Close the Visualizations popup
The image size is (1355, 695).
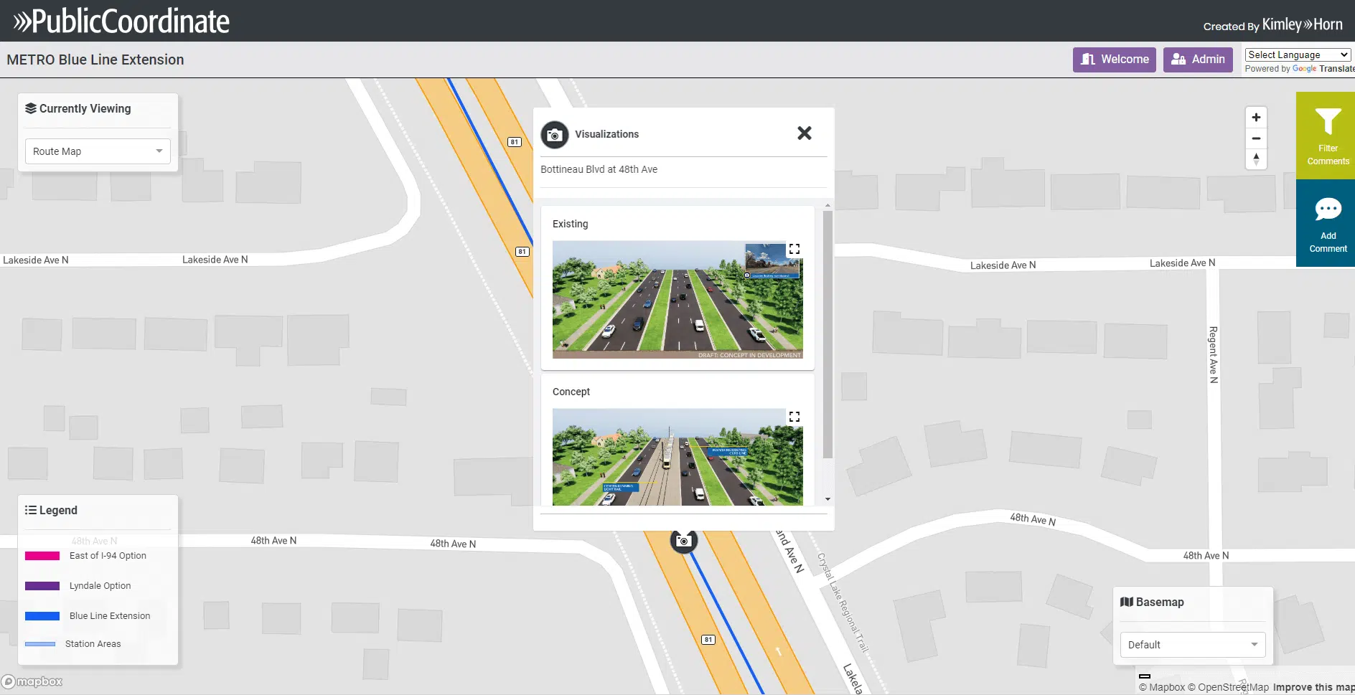coord(805,133)
